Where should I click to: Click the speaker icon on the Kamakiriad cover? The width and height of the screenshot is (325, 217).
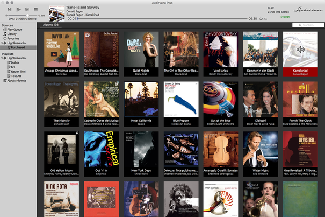pyautogui.click(x=300, y=50)
